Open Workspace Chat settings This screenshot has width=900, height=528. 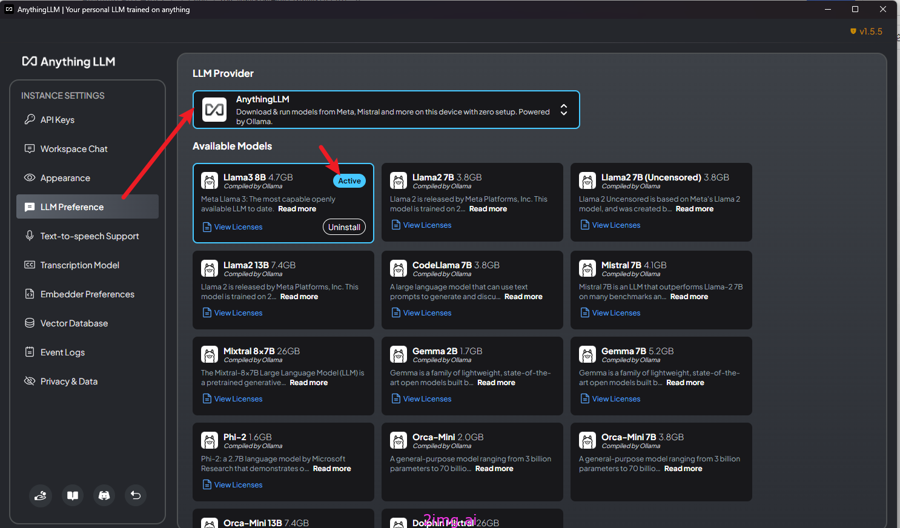tap(87, 149)
